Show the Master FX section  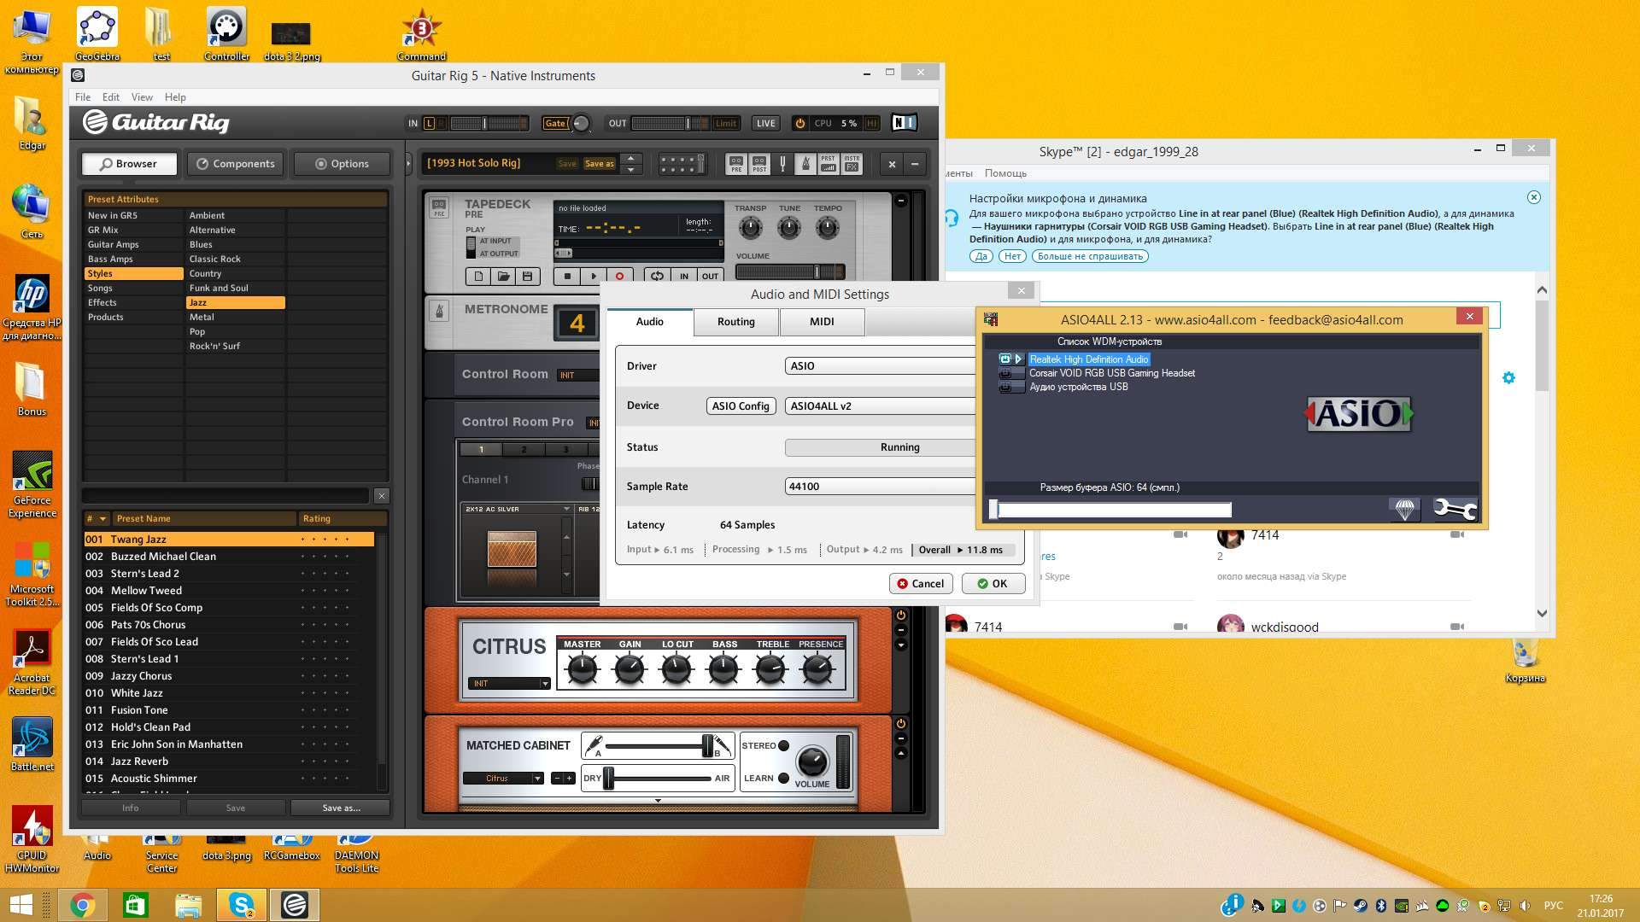(x=852, y=164)
